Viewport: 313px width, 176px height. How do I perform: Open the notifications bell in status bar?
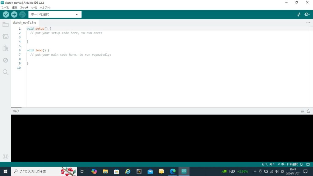click(x=301, y=164)
